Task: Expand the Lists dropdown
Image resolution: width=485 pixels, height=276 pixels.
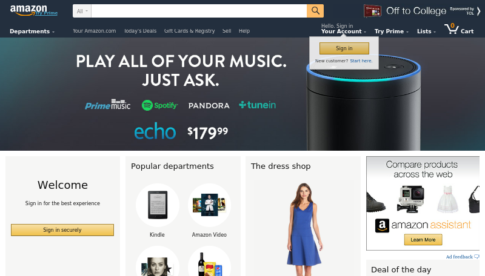Action: (426, 31)
